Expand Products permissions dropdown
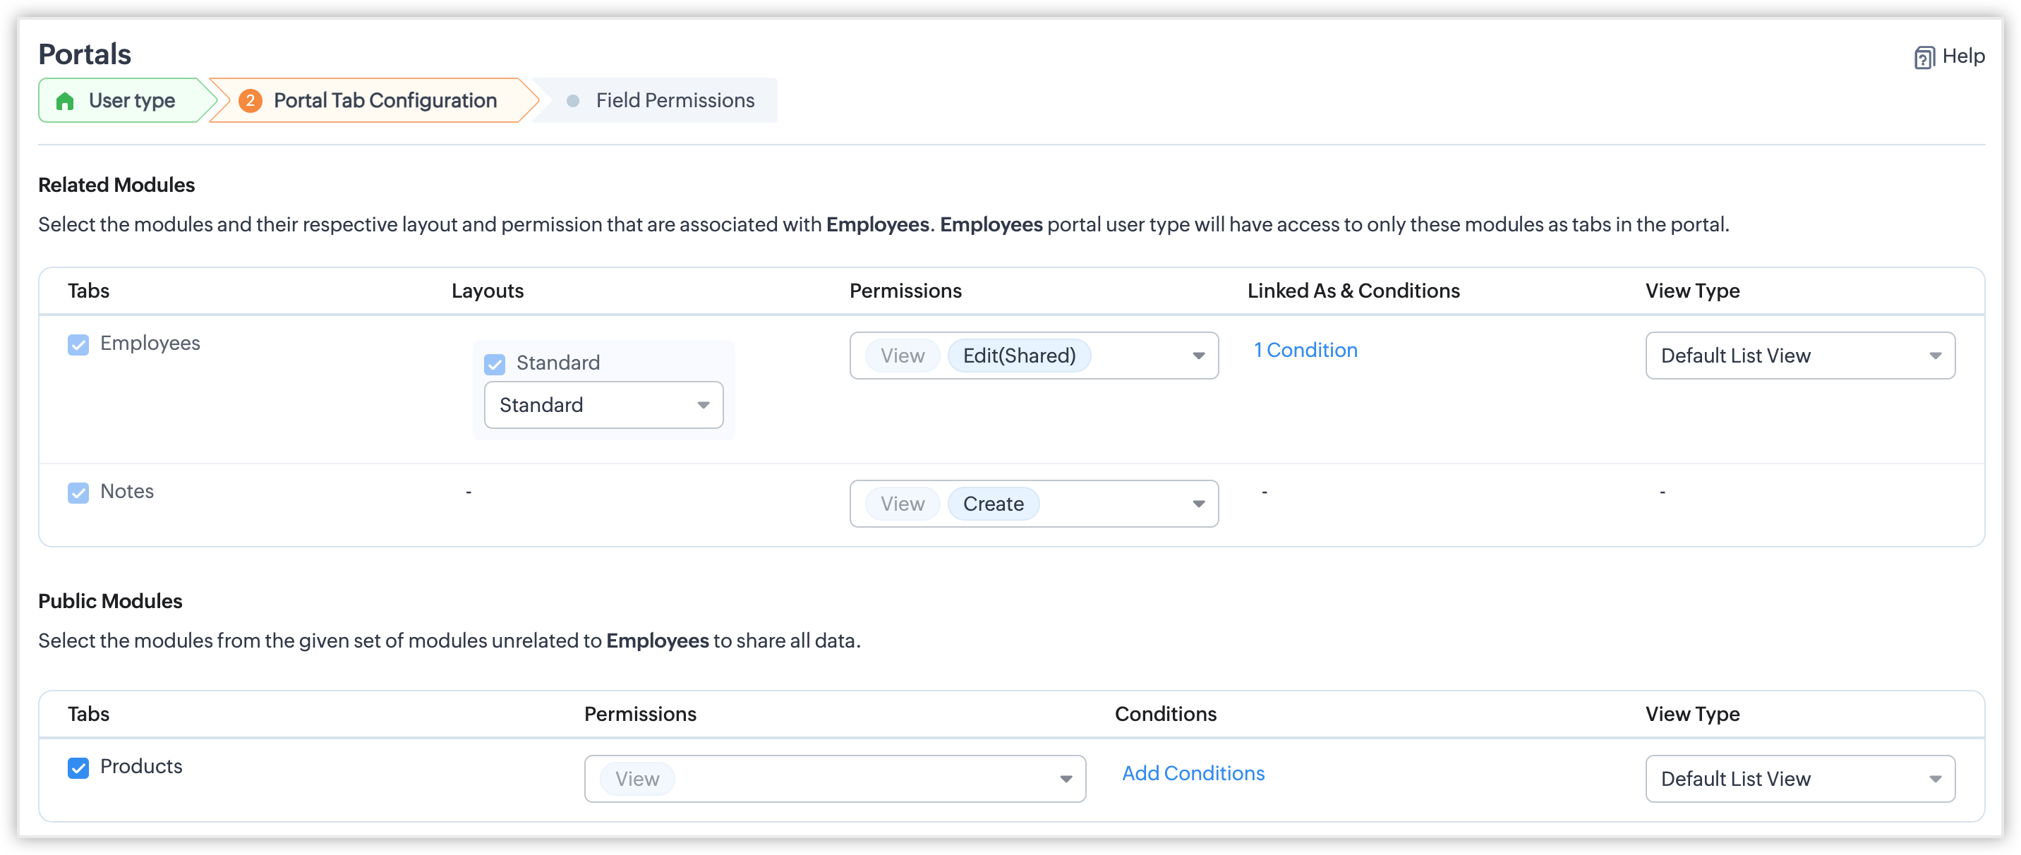Viewport: 2021px width, 855px height. coord(1066,779)
